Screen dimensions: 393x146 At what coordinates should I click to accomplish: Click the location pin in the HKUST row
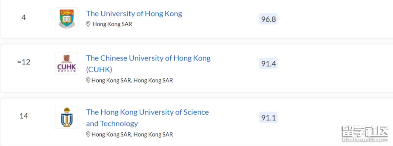coord(88,134)
